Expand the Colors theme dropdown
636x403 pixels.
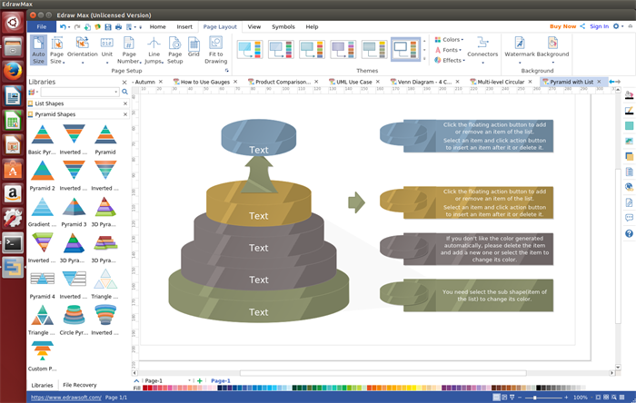(451, 40)
